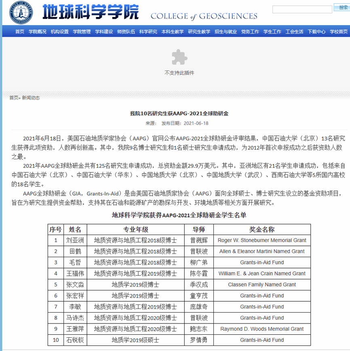The width and height of the screenshot is (350, 351).
Task: Open the 首页 navigation menu item
Action: [19, 32]
